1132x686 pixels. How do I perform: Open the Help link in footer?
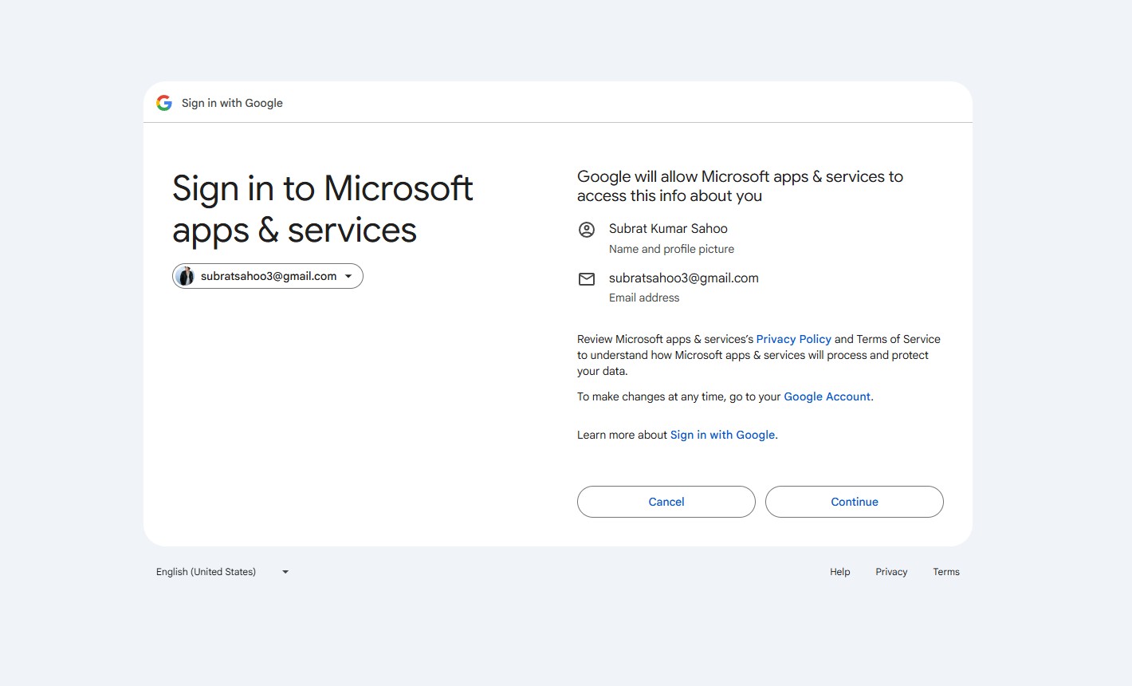(839, 572)
